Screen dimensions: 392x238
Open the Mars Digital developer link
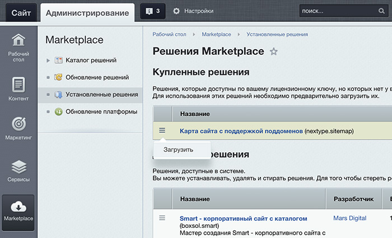tap(350, 218)
